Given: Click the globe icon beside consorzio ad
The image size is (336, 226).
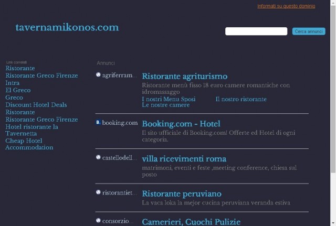Looking at the screenshot, I should [98, 220].
